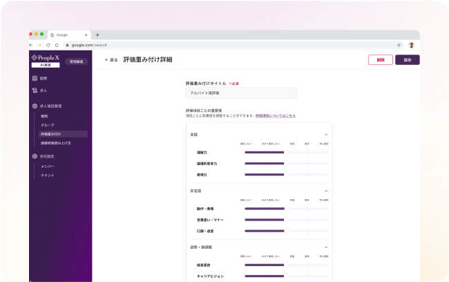Collapse the 言語 section
Image resolution: width=449 pixels, height=282 pixels.
click(x=325, y=134)
